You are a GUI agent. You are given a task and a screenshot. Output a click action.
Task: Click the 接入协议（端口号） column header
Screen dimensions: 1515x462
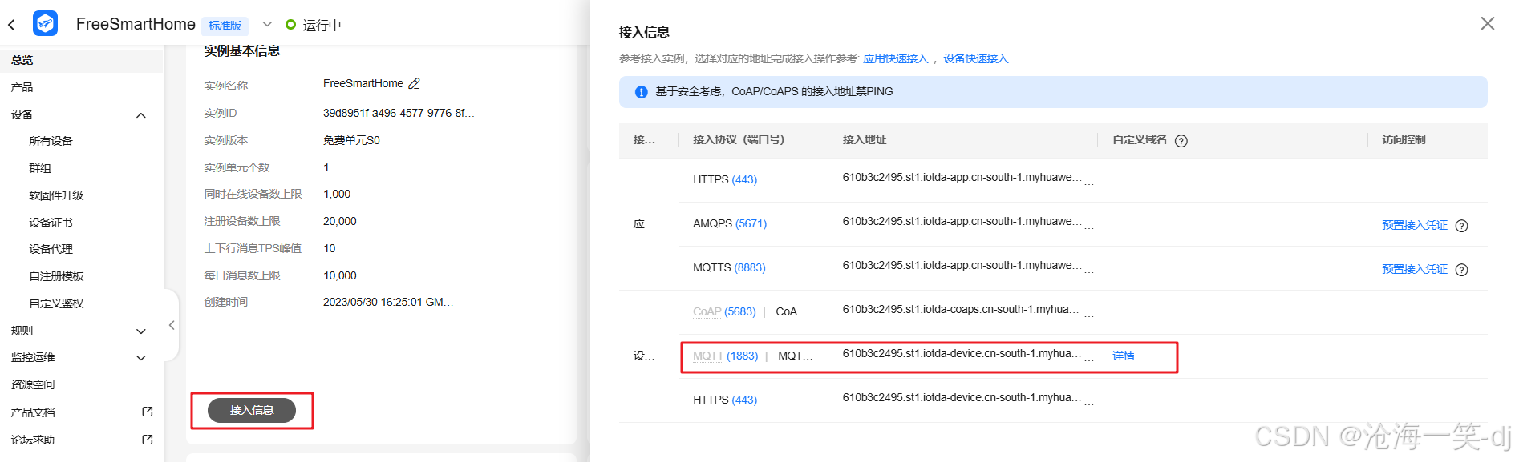click(739, 139)
